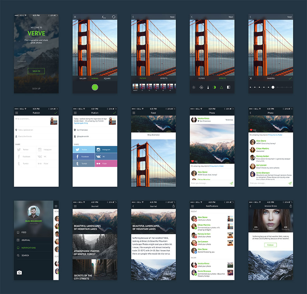Click the large white Sharpen slider handle

(x=273, y=87)
